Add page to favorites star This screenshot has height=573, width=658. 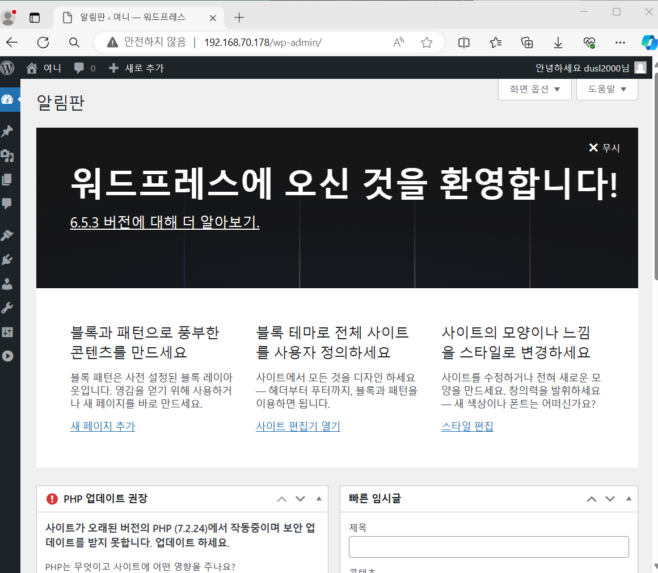click(427, 43)
